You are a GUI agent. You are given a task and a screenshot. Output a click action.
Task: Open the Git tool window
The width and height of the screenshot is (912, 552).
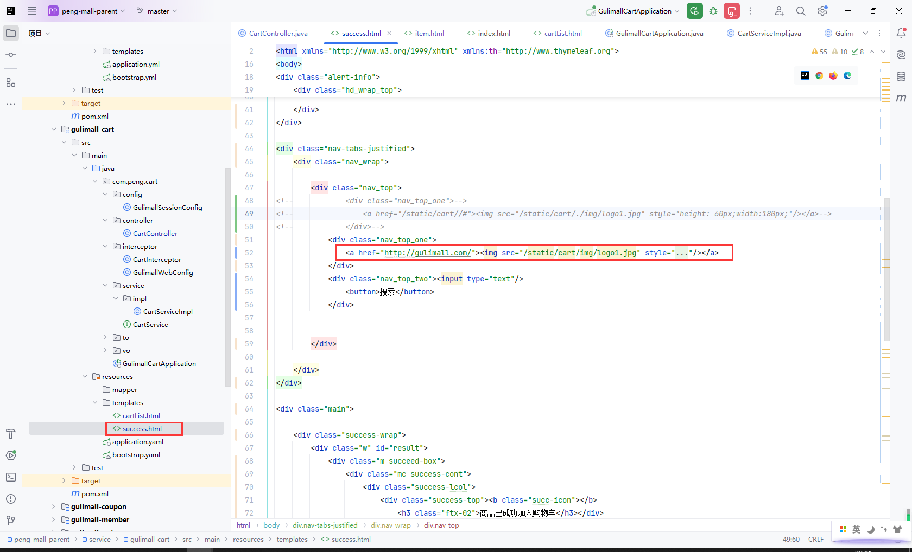(x=11, y=521)
